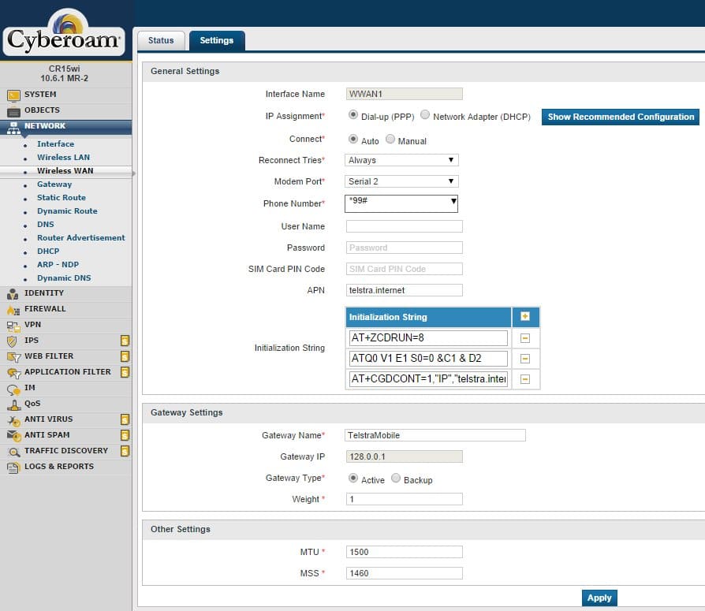Click the plus icon to add initialization string
Screen dimensions: 705x611
point(525,317)
